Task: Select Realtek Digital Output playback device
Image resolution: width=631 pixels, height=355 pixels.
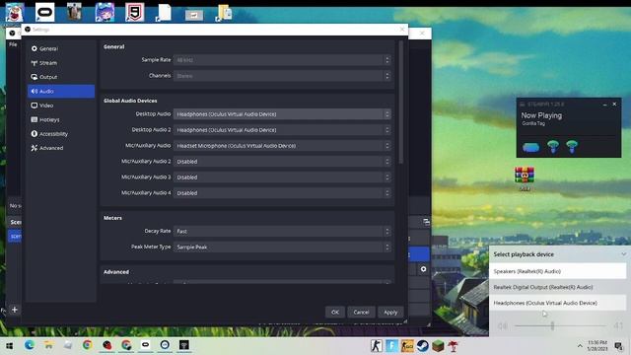Action: pyautogui.click(x=558, y=287)
